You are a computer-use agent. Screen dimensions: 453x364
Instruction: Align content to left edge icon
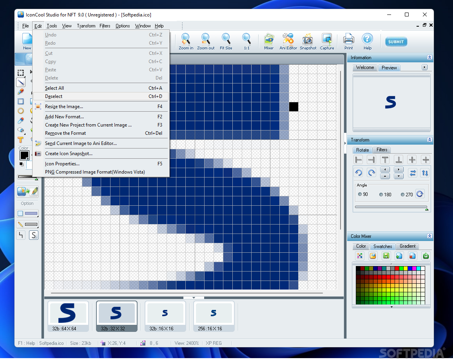359,159
